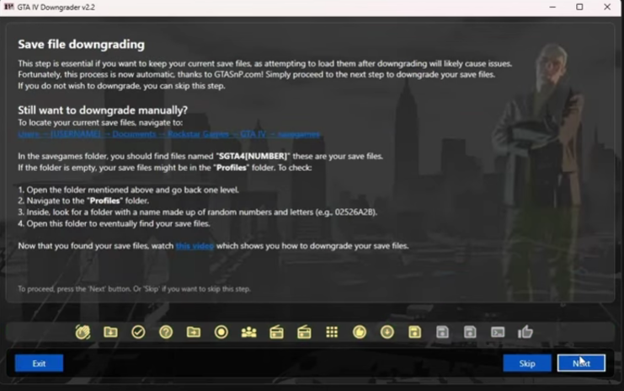This screenshot has height=391, width=624.
Task: Click the checkmark circle step icon
Action: pyautogui.click(x=138, y=332)
